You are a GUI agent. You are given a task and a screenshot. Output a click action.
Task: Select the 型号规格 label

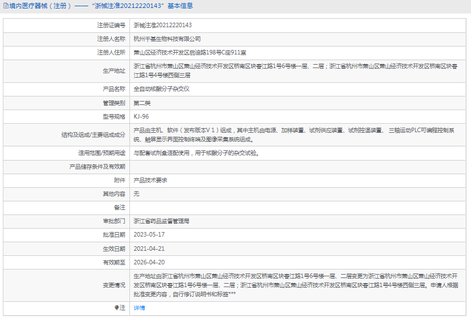click(114, 116)
